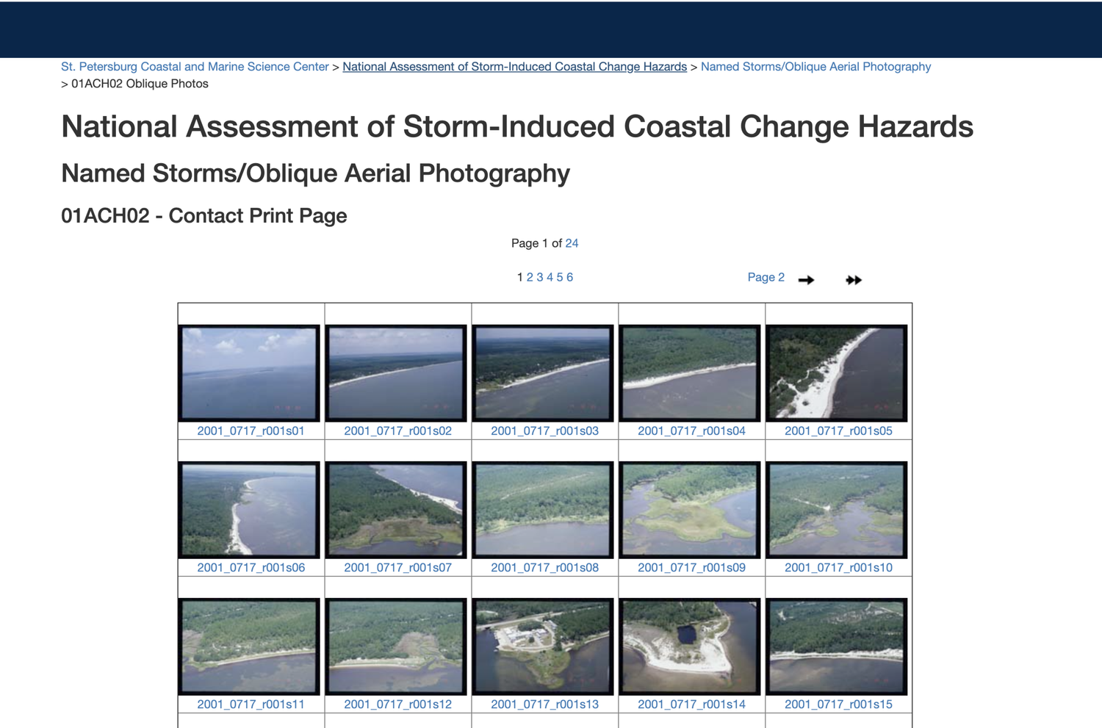Open Named Storms/Oblique Aerial Photography breadcrumb
Image resolution: width=1102 pixels, height=728 pixels.
click(815, 67)
